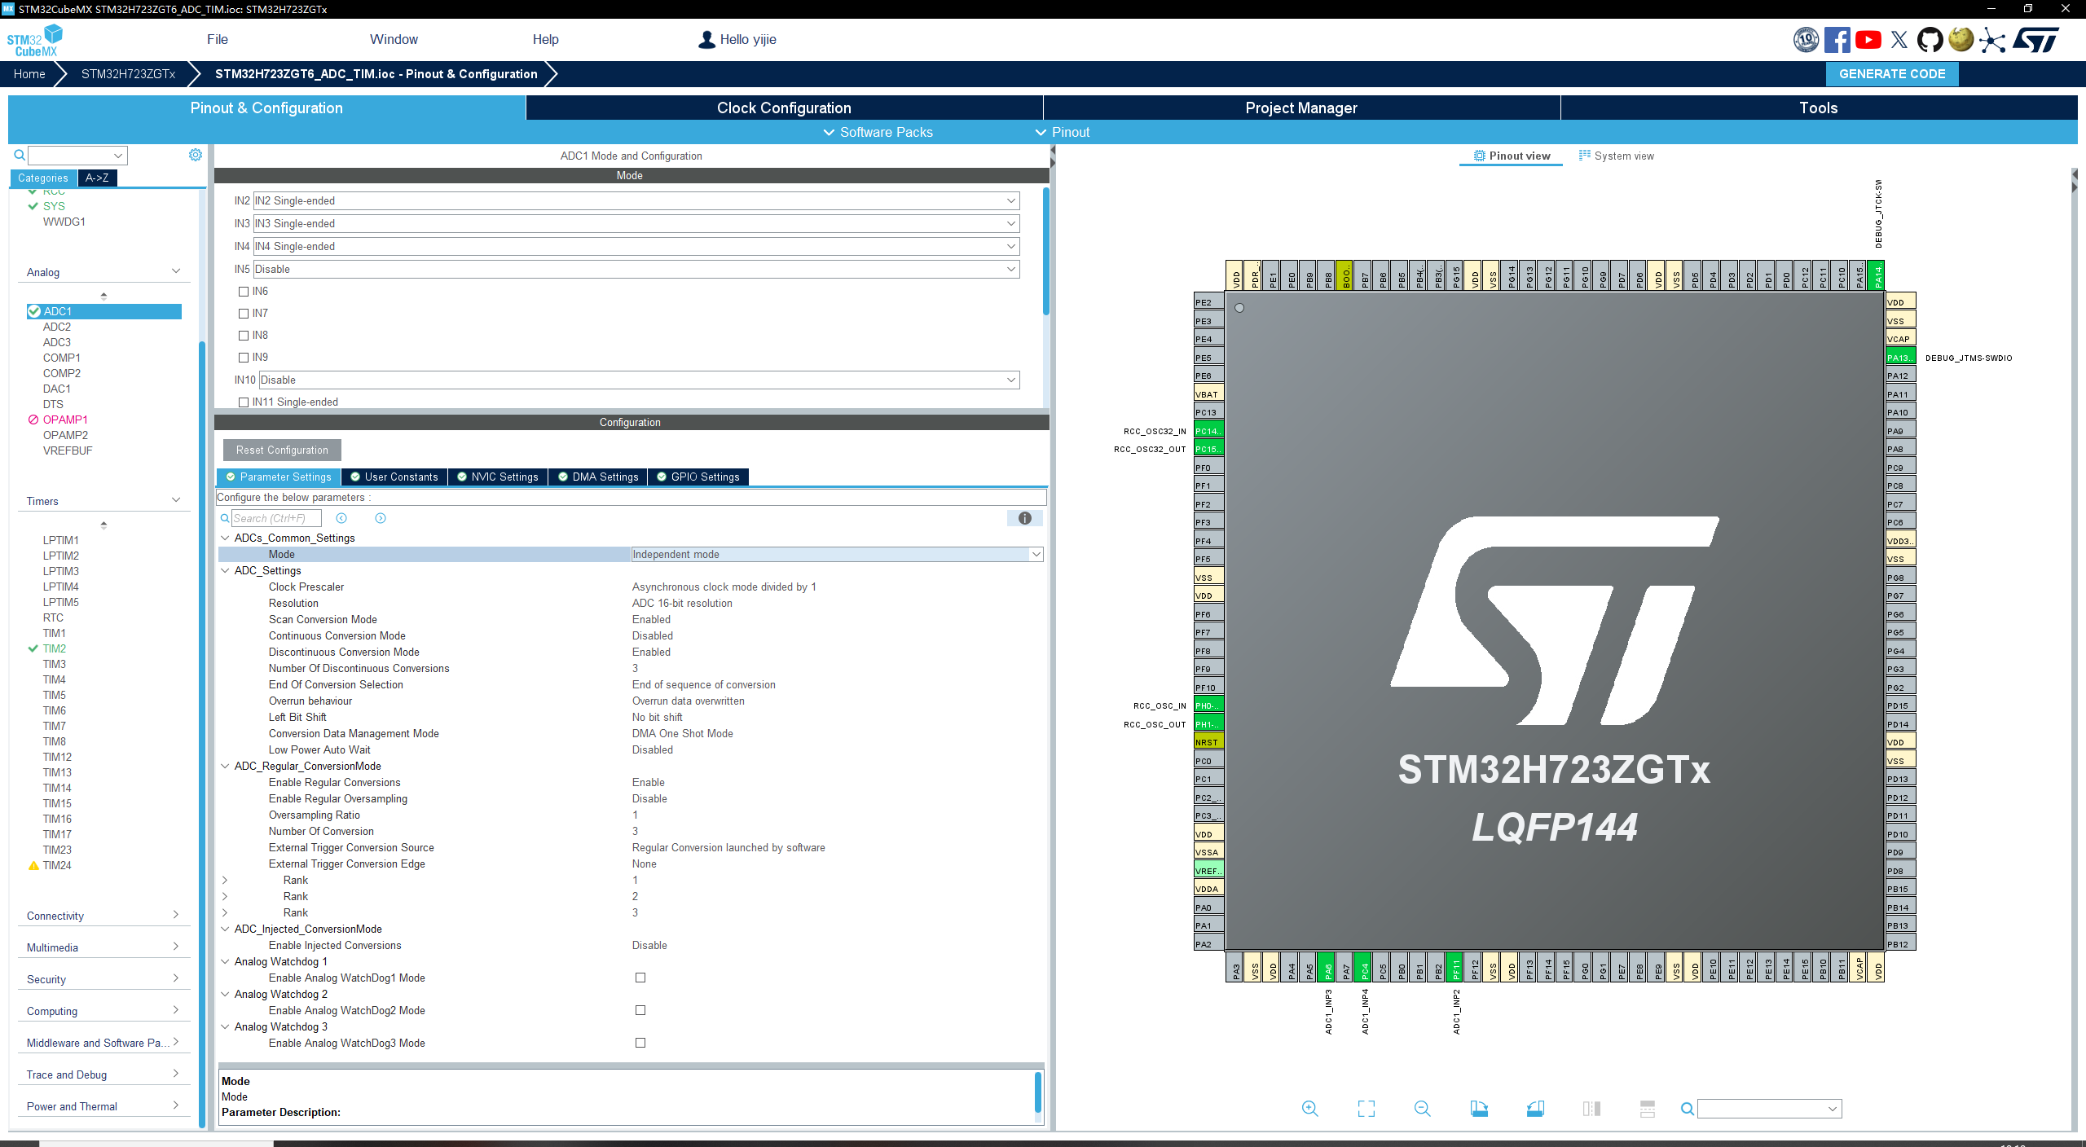Collapse the ADC_Settings group
The image size is (2086, 1147).
coord(226,570)
